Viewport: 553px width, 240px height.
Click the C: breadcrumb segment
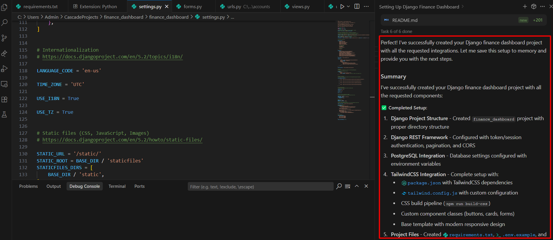coord(20,17)
